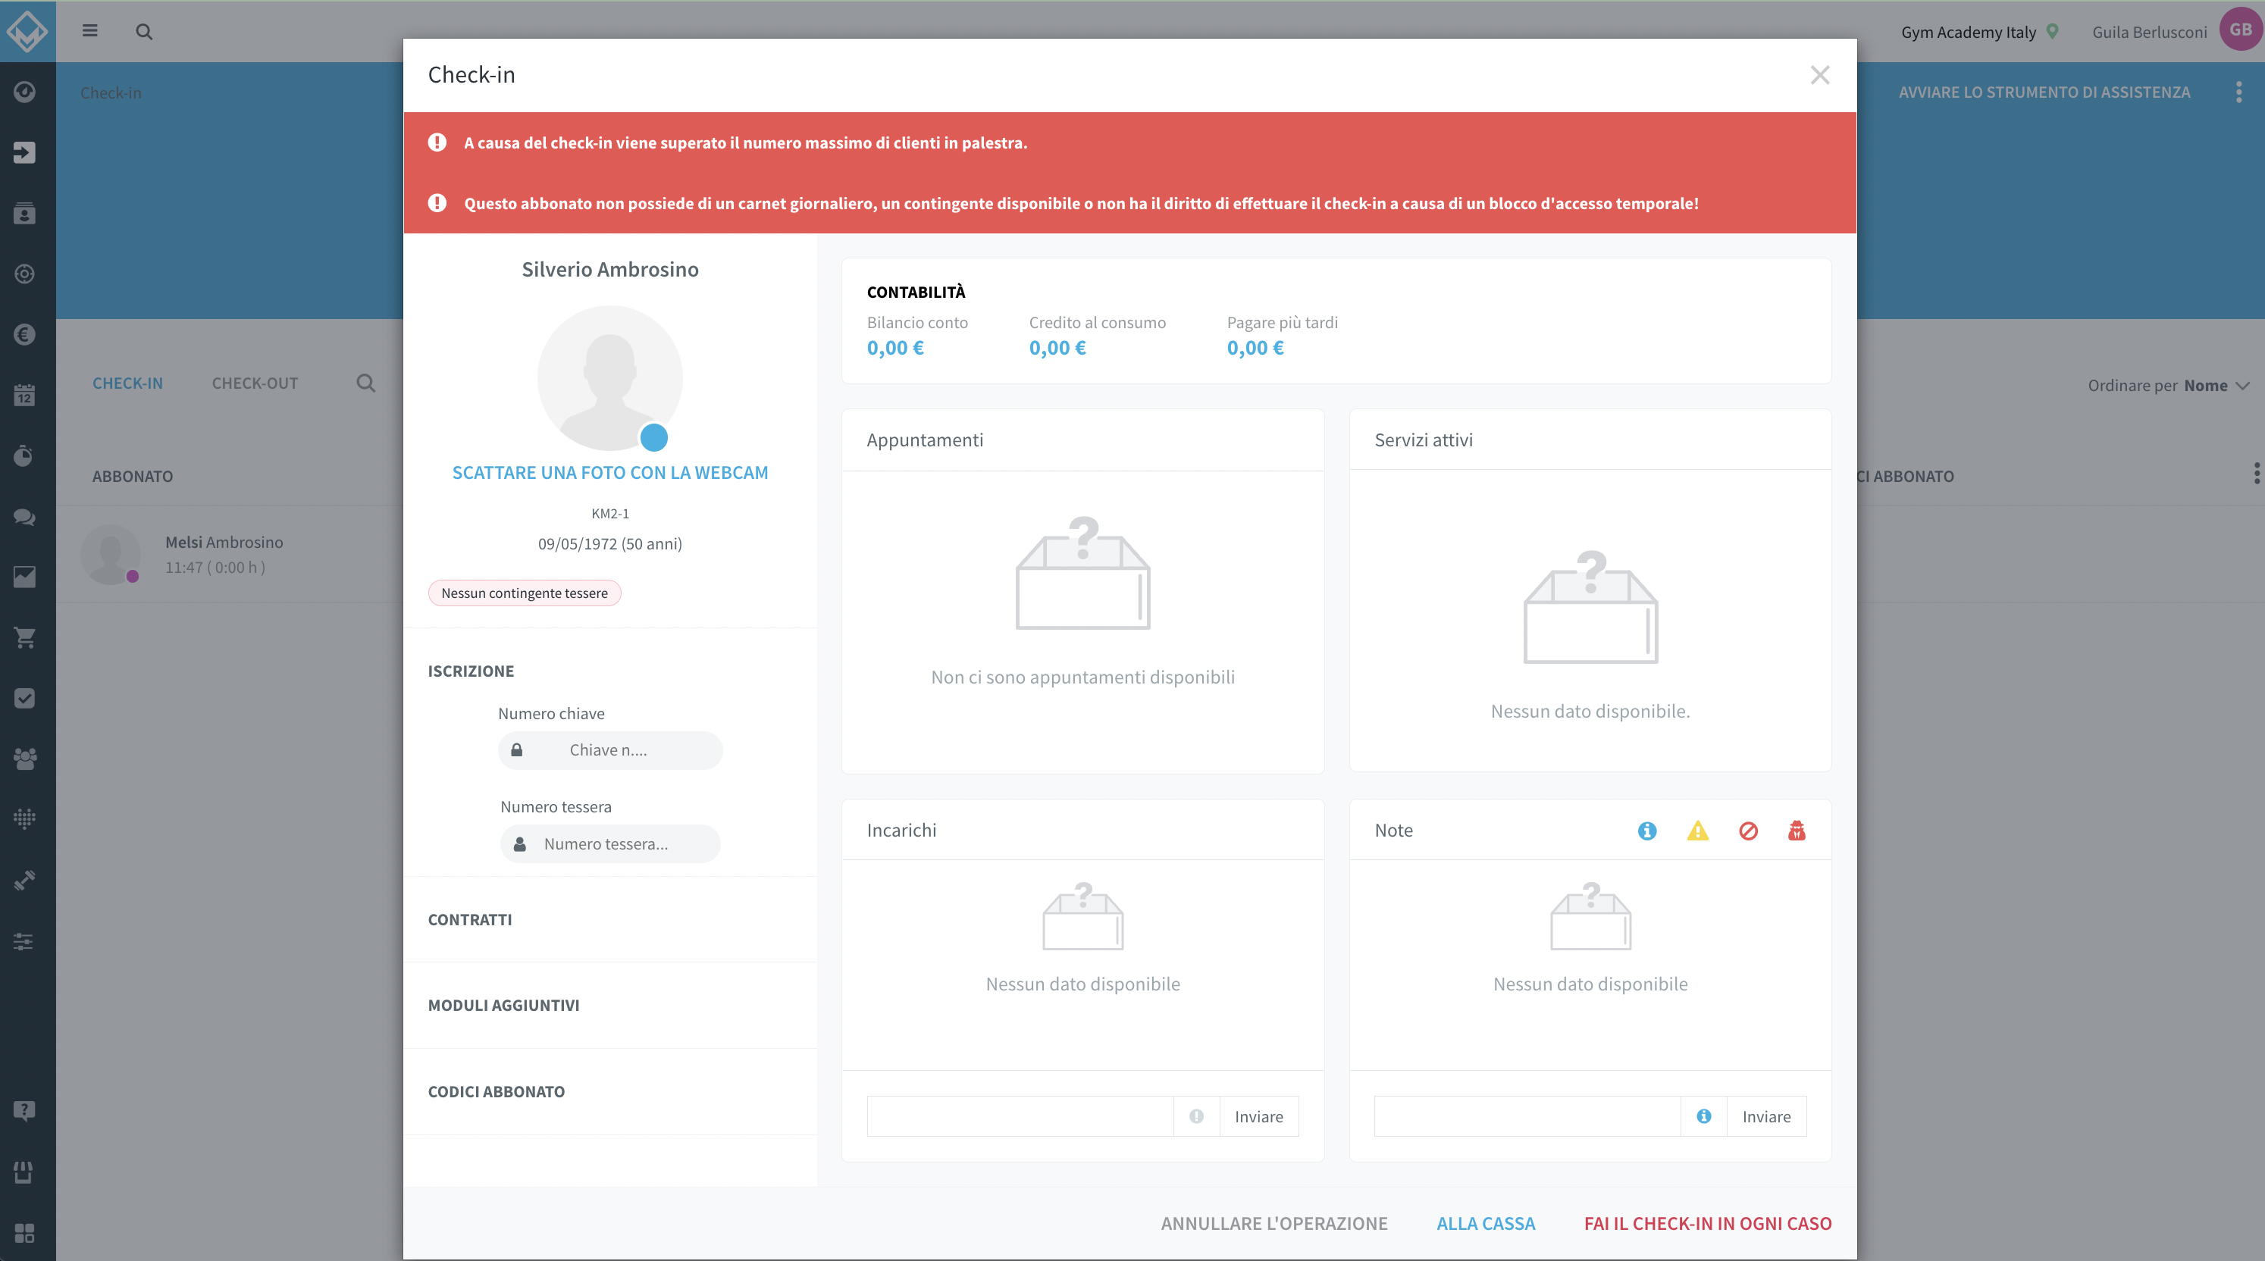Click the blue info note icon
The image size is (2265, 1261).
click(x=1647, y=831)
